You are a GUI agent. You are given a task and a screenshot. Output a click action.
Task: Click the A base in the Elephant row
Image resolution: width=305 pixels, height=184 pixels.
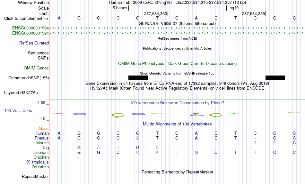coord(157,153)
